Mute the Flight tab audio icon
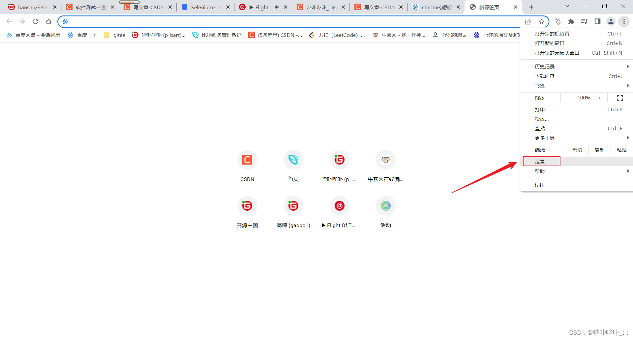633x339 pixels. (277, 7)
